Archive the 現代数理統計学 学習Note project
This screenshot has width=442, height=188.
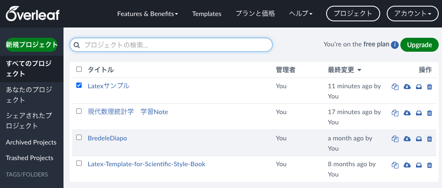pyautogui.click(x=418, y=113)
